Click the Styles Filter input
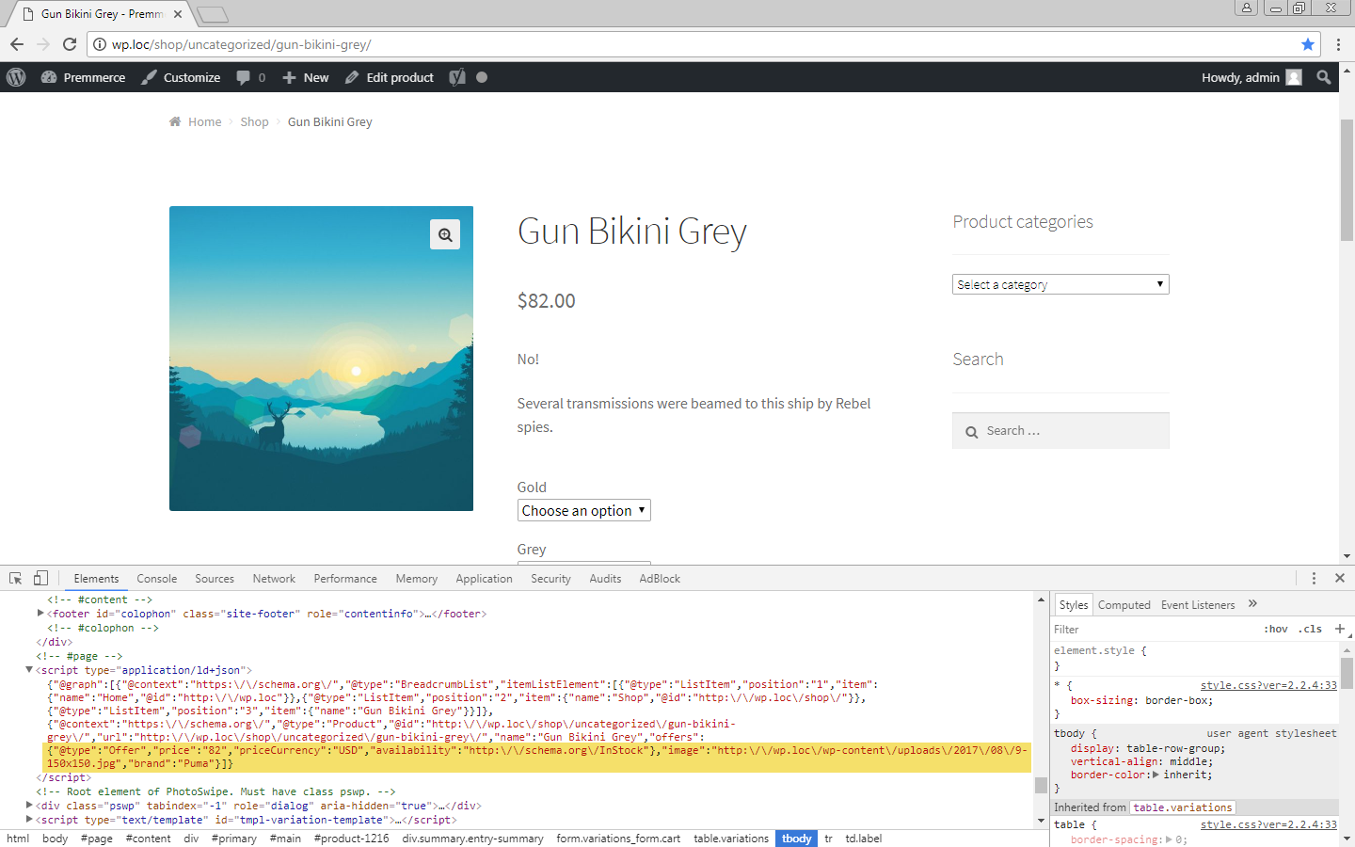Image resolution: width=1355 pixels, height=847 pixels. tap(1153, 630)
